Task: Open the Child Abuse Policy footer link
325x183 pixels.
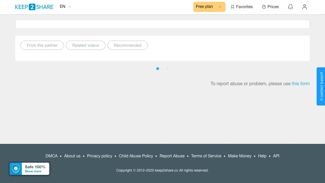Action: click(x=136, y=156)
